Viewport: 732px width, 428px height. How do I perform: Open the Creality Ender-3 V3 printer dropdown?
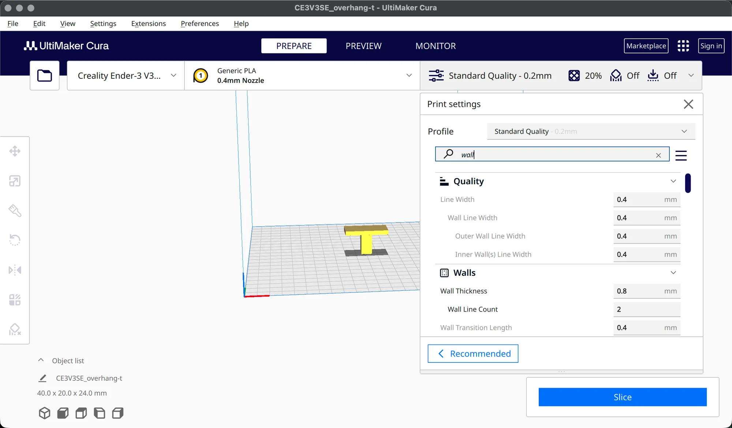tap(126, 75)
